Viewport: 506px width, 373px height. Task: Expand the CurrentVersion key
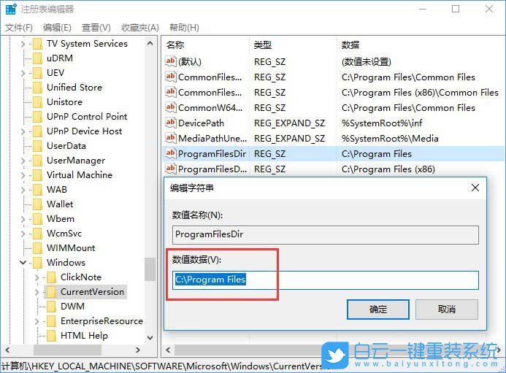(37, 292)
